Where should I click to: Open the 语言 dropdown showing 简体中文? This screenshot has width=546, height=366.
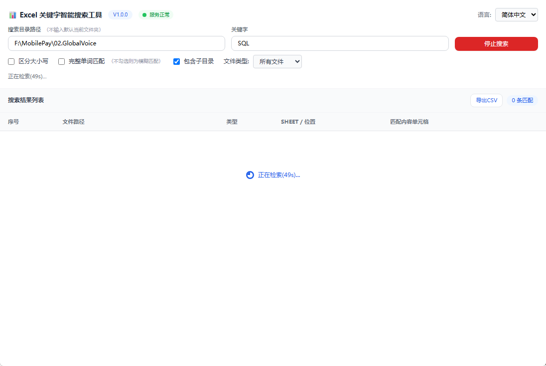(517, 14)
